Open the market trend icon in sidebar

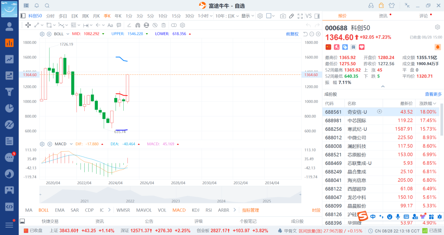coord(9,59)
